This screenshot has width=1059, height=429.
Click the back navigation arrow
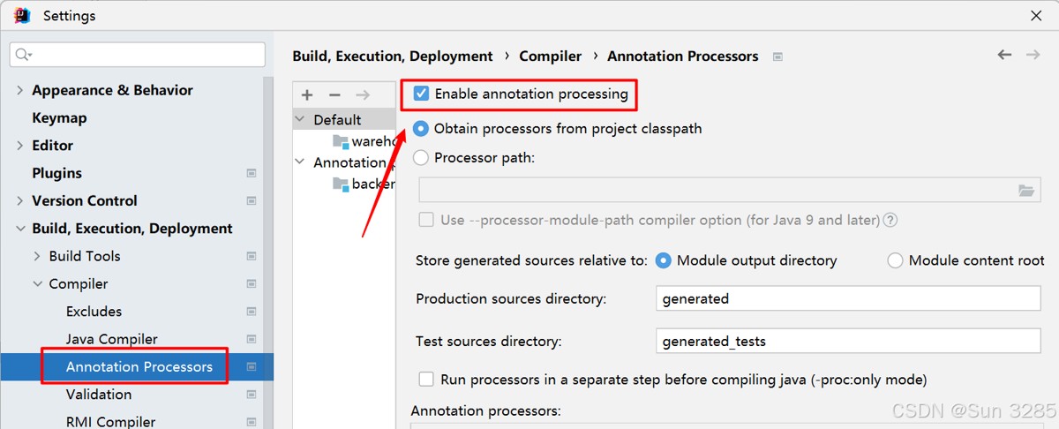1004,55
